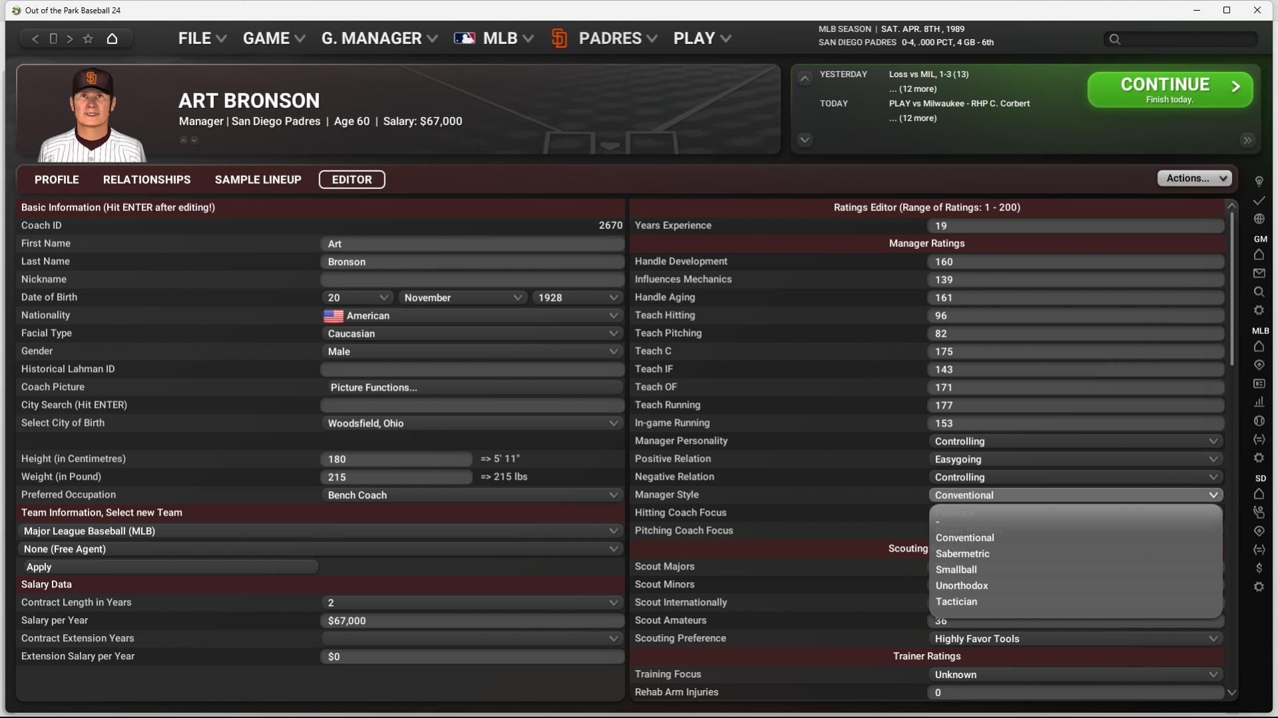Open the home icon under the SD label
1278x718 pixels.
[x=1259, y=494]
